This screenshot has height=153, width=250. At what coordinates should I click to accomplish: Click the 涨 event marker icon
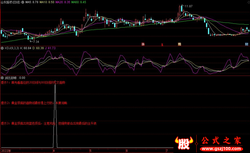[143, 44]
